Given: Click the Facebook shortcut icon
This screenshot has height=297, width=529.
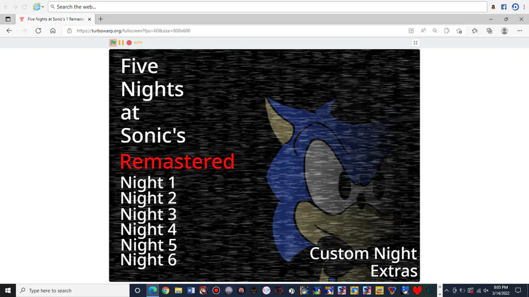Looking at the screenshot, I should (x=504, y=6).
